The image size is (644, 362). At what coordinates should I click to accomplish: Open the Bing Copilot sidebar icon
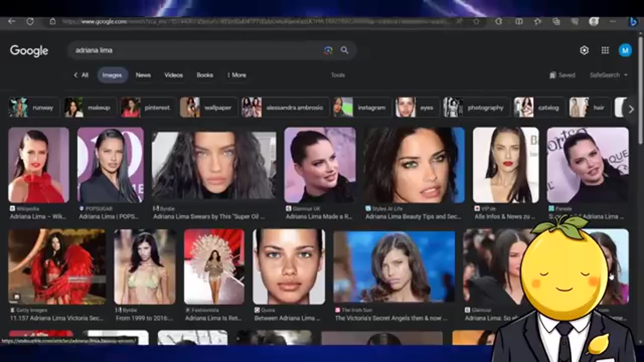point(633,22)
